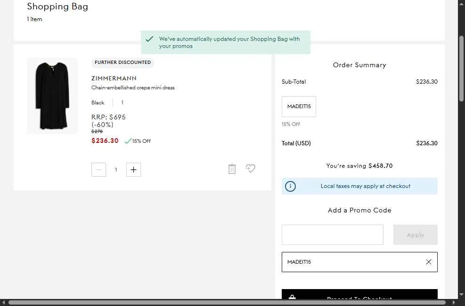Click the Local taxes may apply notice
The image size is (465, 306).
click(359, 186)
